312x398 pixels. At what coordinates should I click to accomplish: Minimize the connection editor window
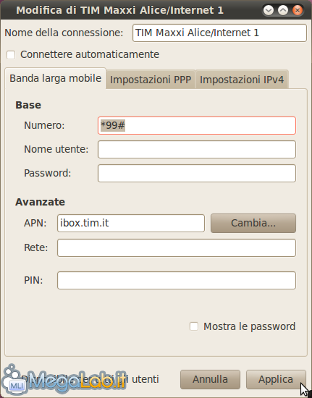(269, 10)
